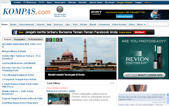Open the Video menu item

[x=132, y=25]
